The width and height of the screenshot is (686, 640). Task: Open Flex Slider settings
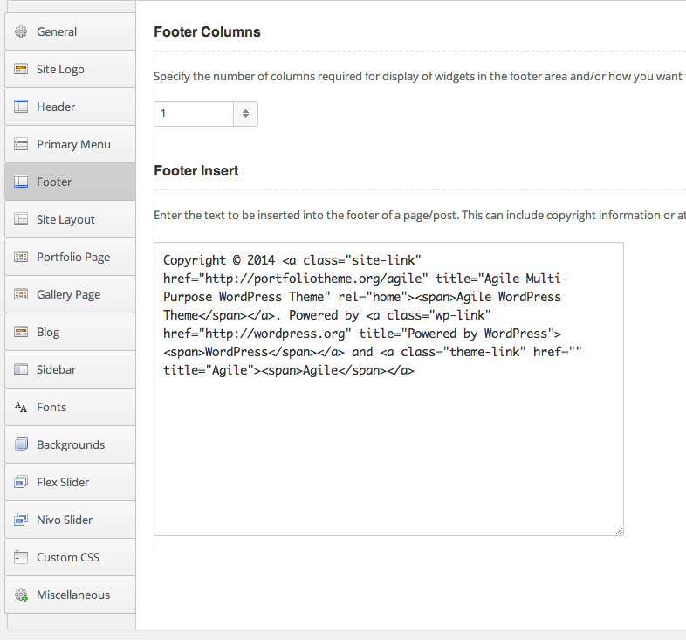pyautogui.click(x=70, y=483)
